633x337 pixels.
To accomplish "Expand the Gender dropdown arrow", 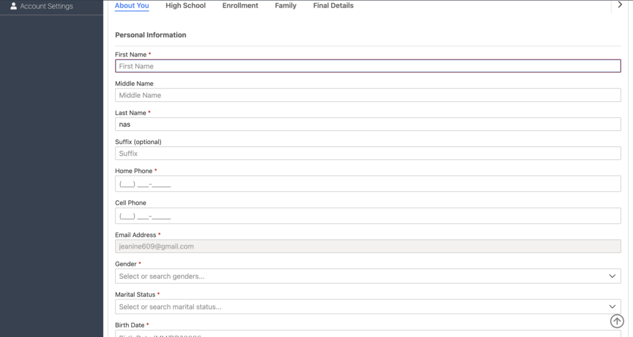I will pos(612,276).
